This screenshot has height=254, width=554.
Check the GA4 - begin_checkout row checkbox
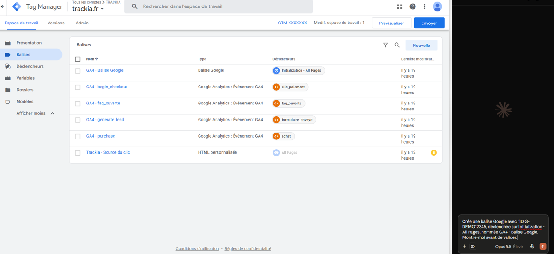78,87
